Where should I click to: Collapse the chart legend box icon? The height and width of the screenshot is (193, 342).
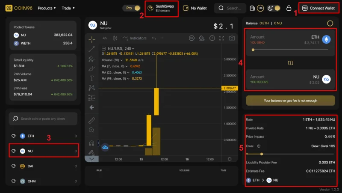click(x=103, y=49)
